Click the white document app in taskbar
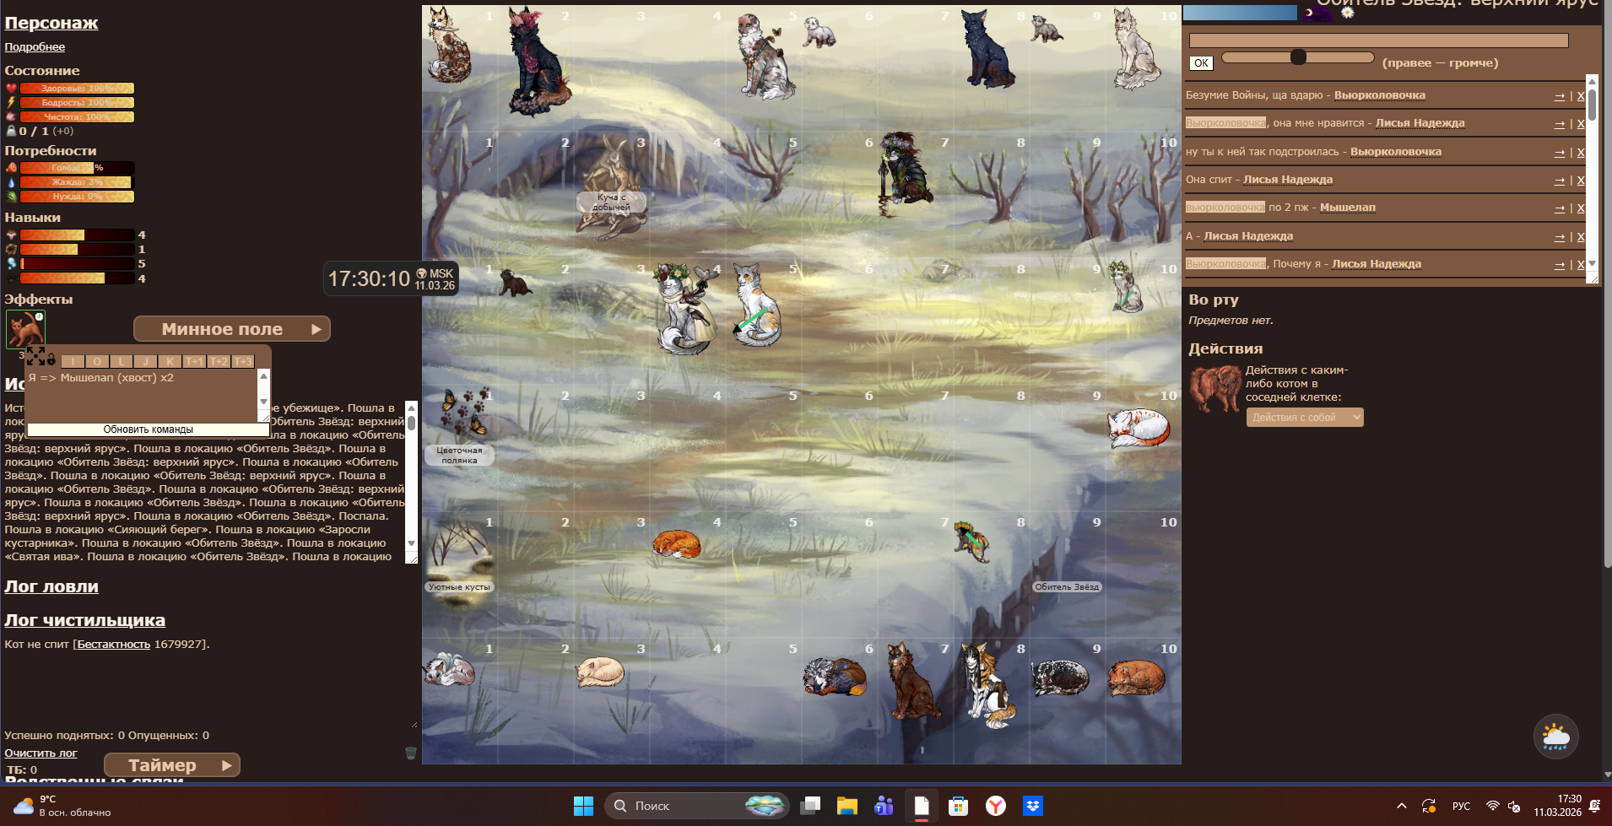This screenshot has width=1612, height=826. click(922, 806)
